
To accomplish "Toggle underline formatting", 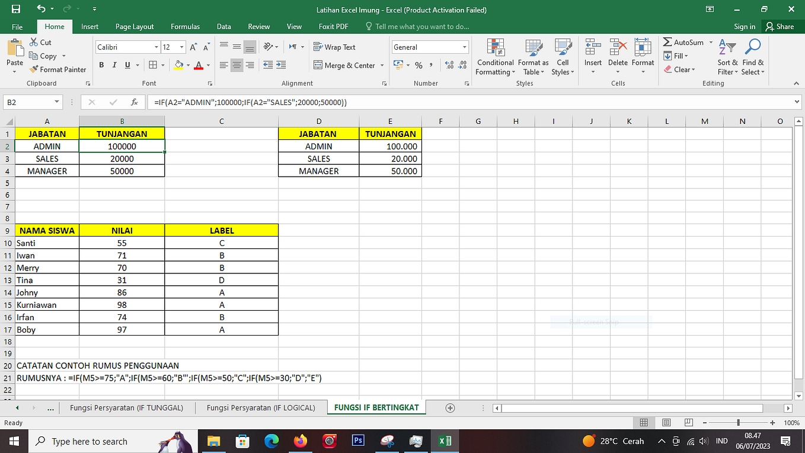I will 126,65.
